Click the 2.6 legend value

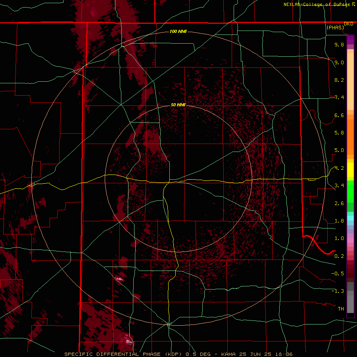click(x=339, y=203)
